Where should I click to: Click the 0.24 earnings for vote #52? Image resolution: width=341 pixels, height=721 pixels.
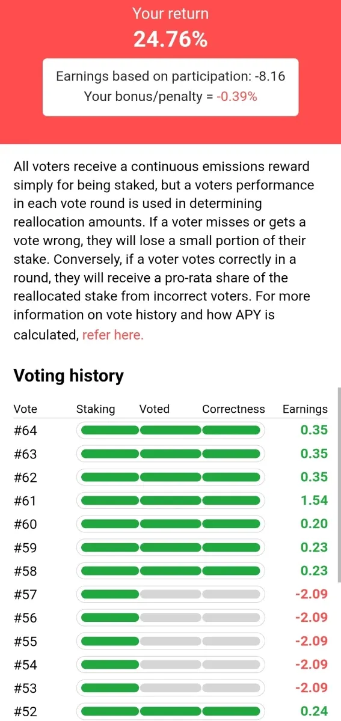(314, 711)
